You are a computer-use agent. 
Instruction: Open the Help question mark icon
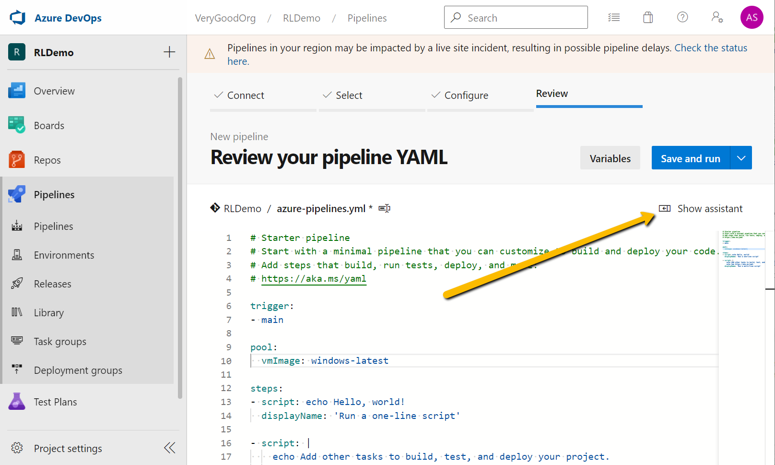pos(682,17)
